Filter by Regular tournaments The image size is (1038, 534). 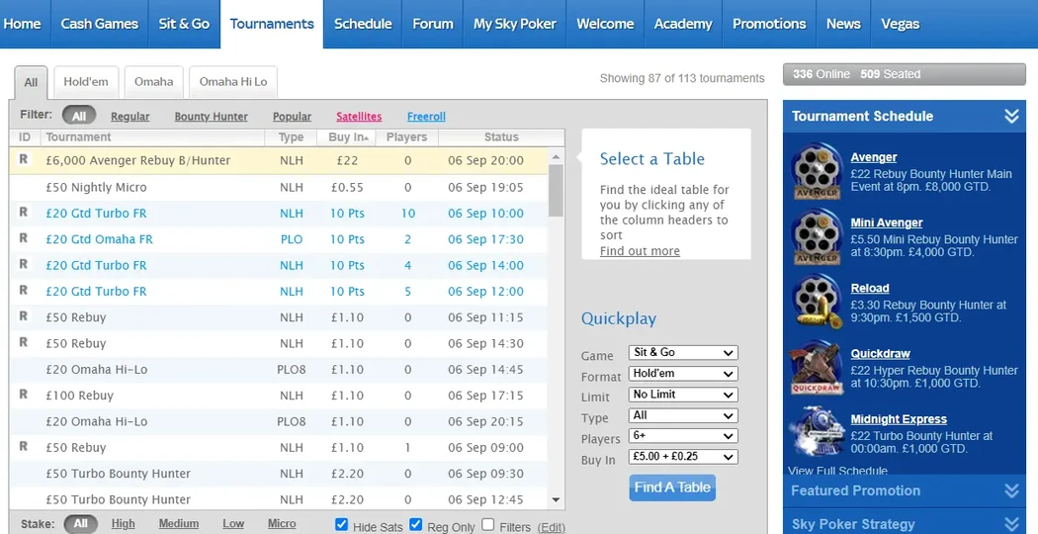[x=130, y=117]
